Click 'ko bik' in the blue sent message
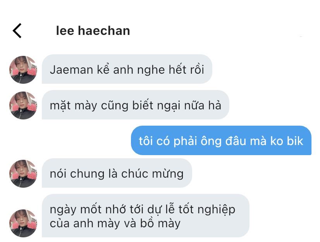 click(x=287, y=141)
